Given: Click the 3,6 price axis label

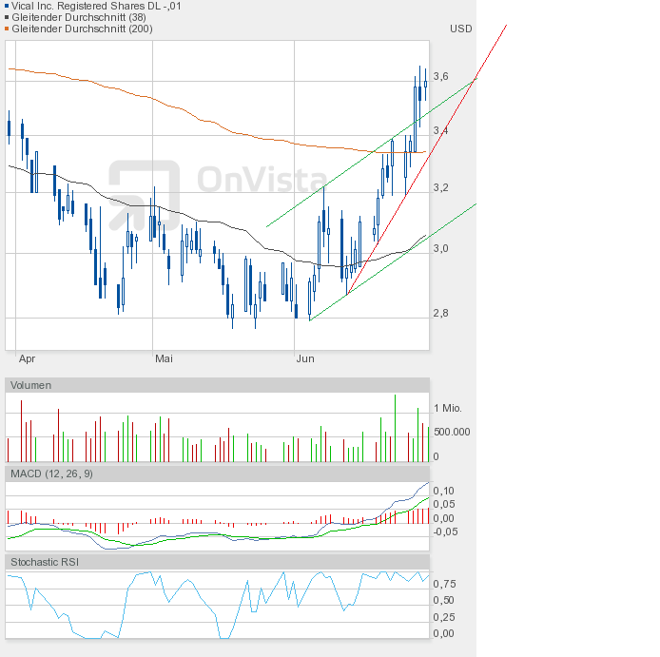Looking at the screenshot, I should point(441,76).
